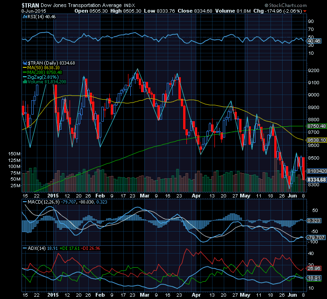
Task: Click the -80.030 signal value in MACD legend
Action: 86,202
